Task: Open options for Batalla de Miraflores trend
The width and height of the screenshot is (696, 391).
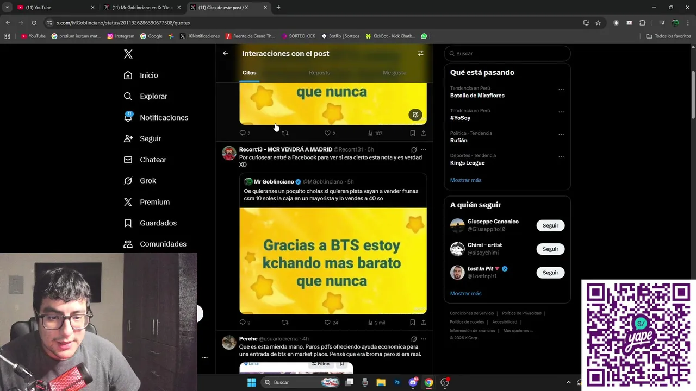Action: click(561, 90)
